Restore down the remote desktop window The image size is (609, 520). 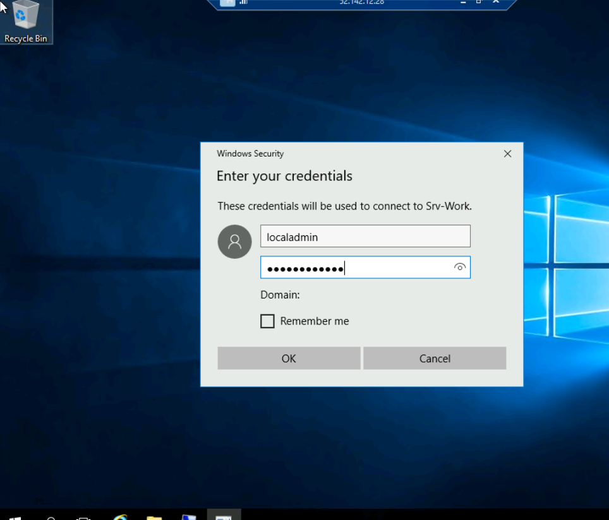point(479,2)
